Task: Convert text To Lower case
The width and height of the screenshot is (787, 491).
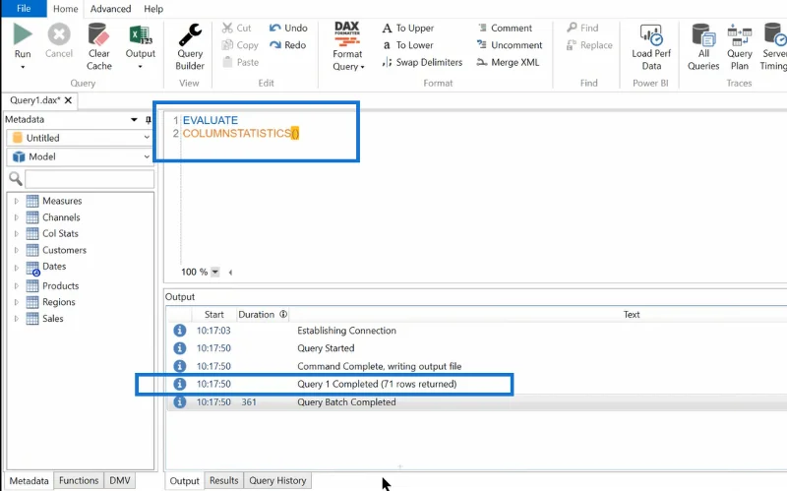Action: 407,45
